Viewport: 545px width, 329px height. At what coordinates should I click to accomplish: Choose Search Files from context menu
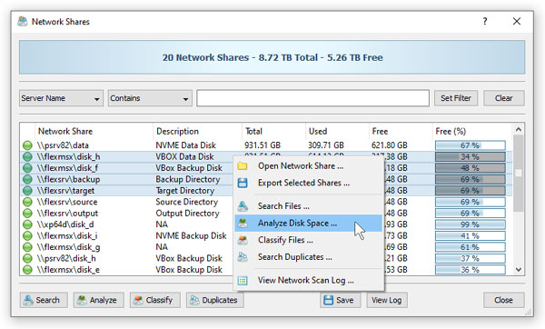tap(309, 206)
